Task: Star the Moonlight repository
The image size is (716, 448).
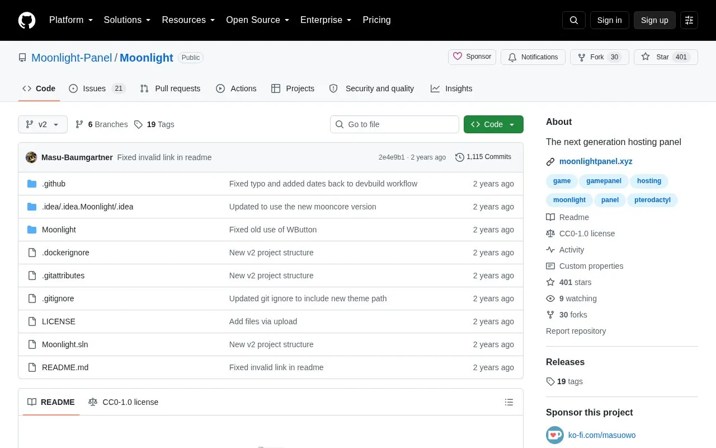Action: click(x=666, y=57)
